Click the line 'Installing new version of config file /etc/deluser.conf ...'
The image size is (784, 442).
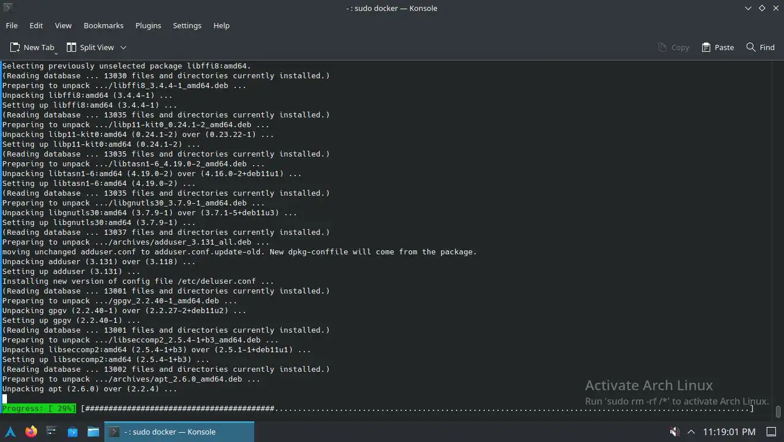click(138, 281)
